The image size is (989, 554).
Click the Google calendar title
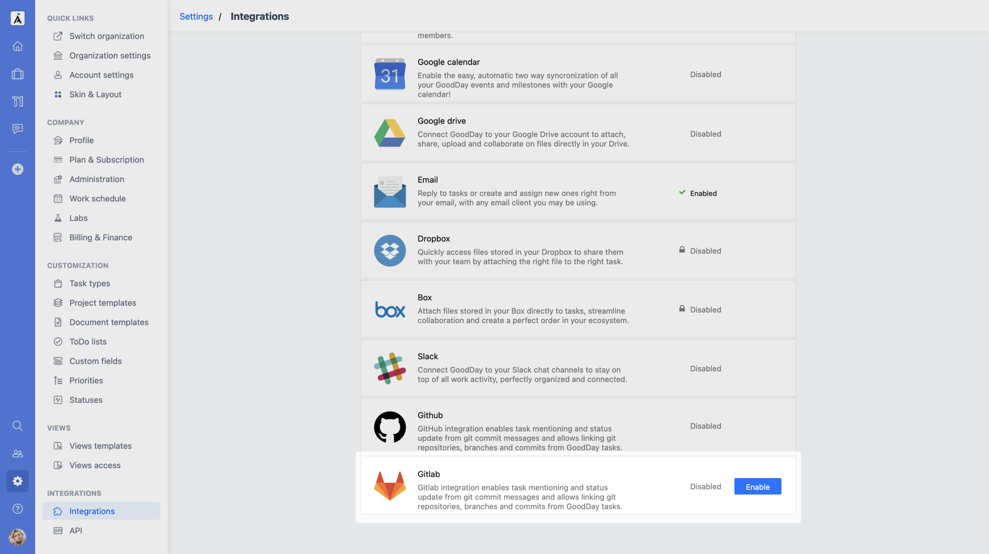click(x=449, y=62)
